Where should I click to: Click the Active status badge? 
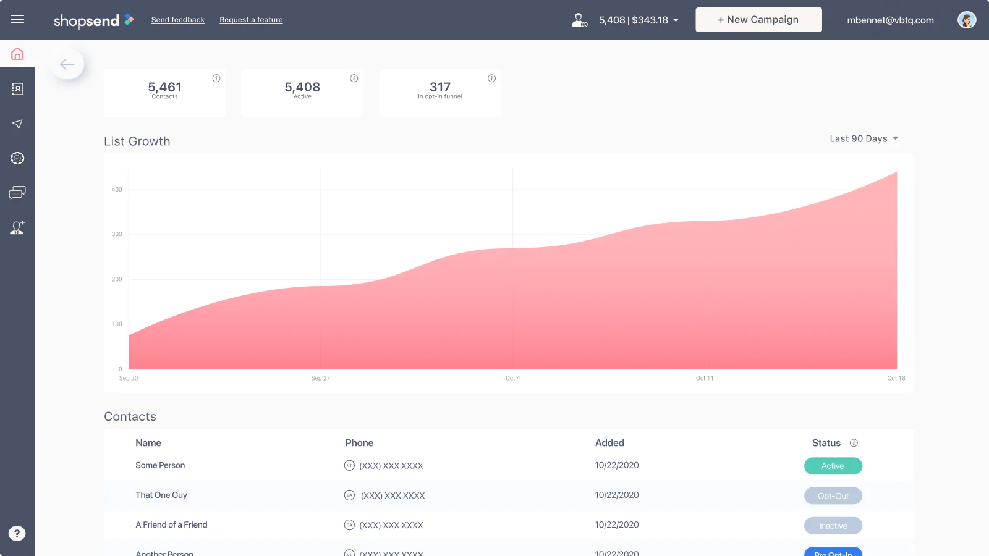833,466
